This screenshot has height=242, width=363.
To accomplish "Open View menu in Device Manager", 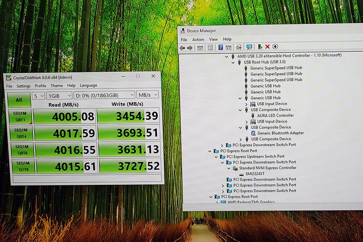I will pos(213,40).
